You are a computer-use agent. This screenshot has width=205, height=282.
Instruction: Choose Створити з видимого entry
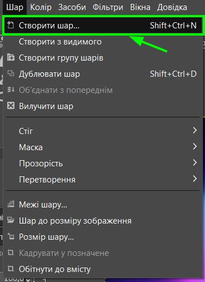point(103,42)
